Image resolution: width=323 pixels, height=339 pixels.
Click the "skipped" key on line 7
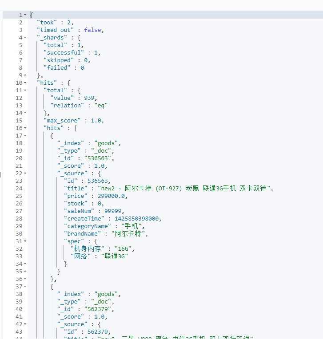[59, 60]
